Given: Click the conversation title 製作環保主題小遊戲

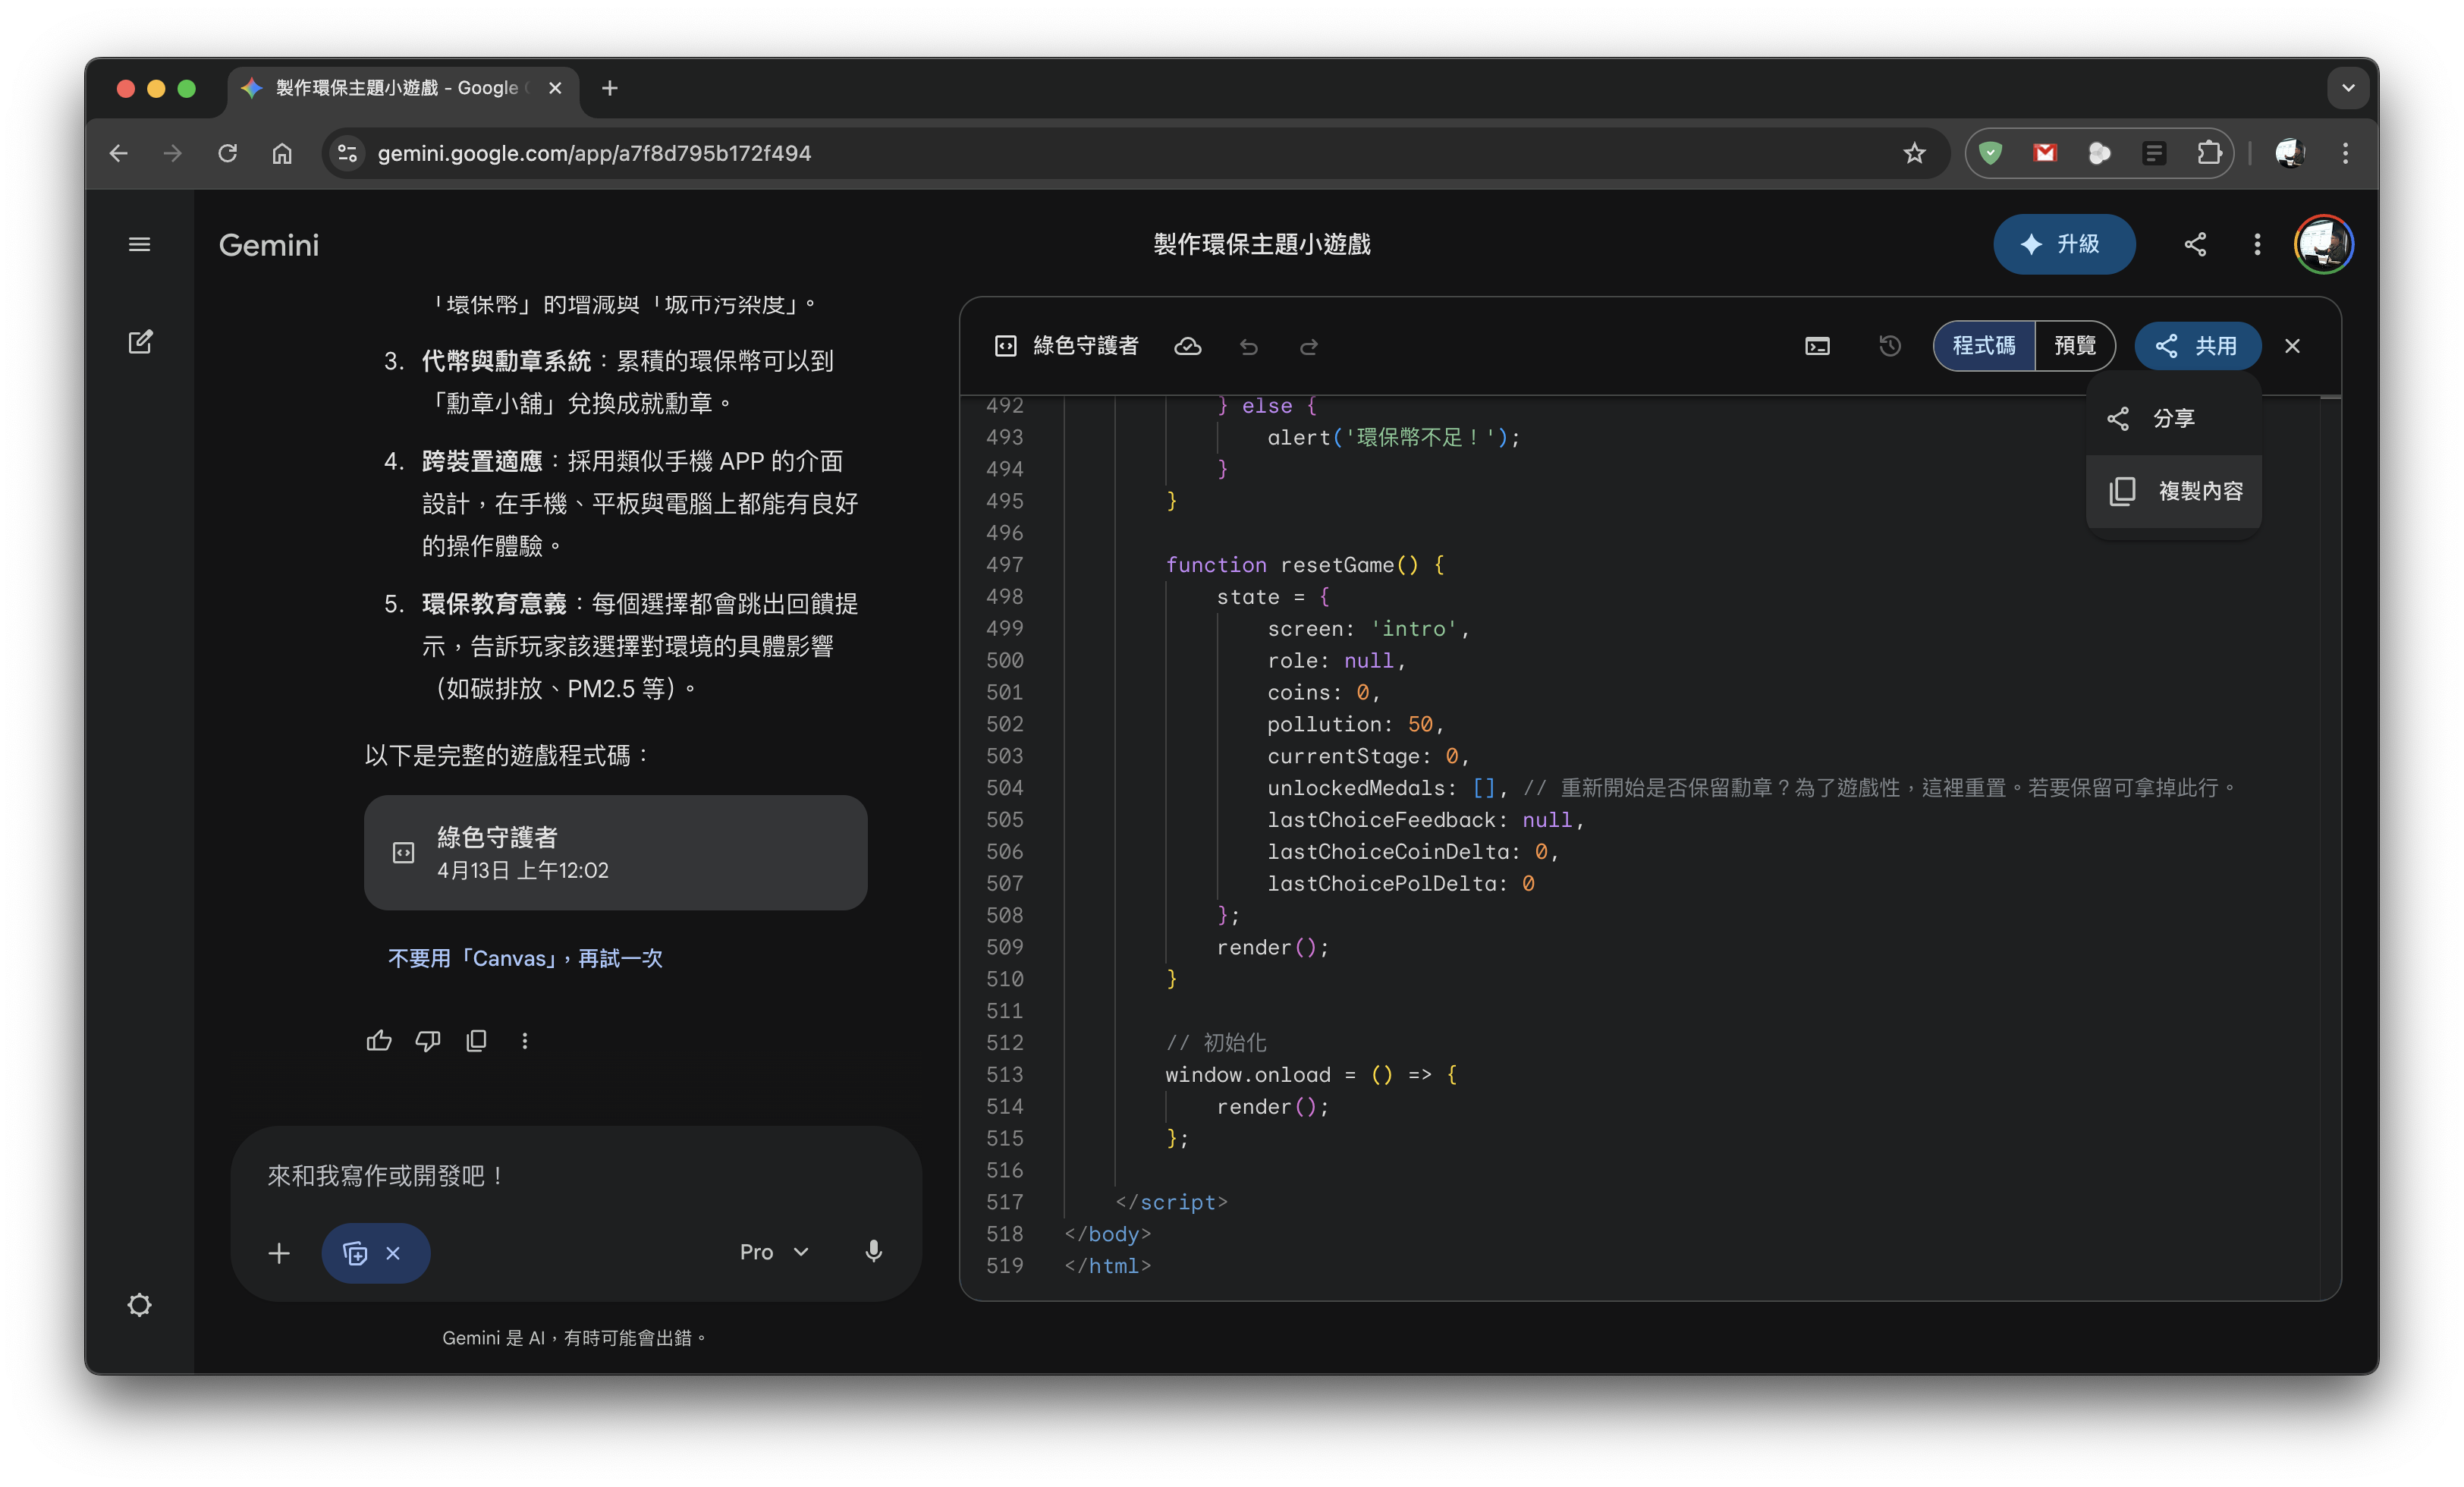Looking at the screenshot, I should (1261, 244).
